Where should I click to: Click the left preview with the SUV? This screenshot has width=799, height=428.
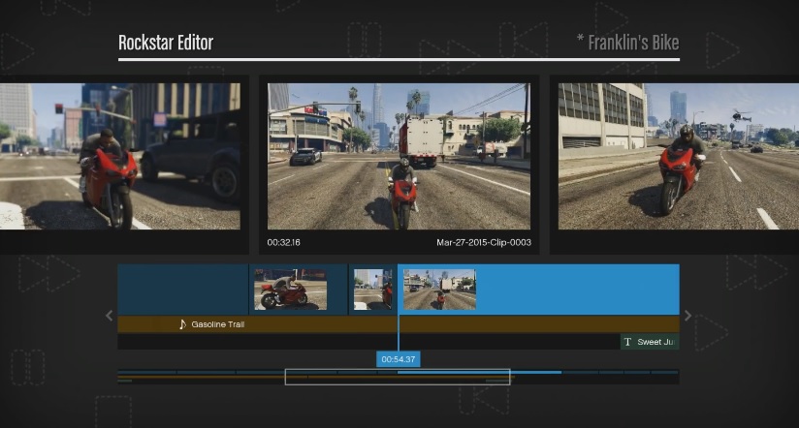pos(119,156)
